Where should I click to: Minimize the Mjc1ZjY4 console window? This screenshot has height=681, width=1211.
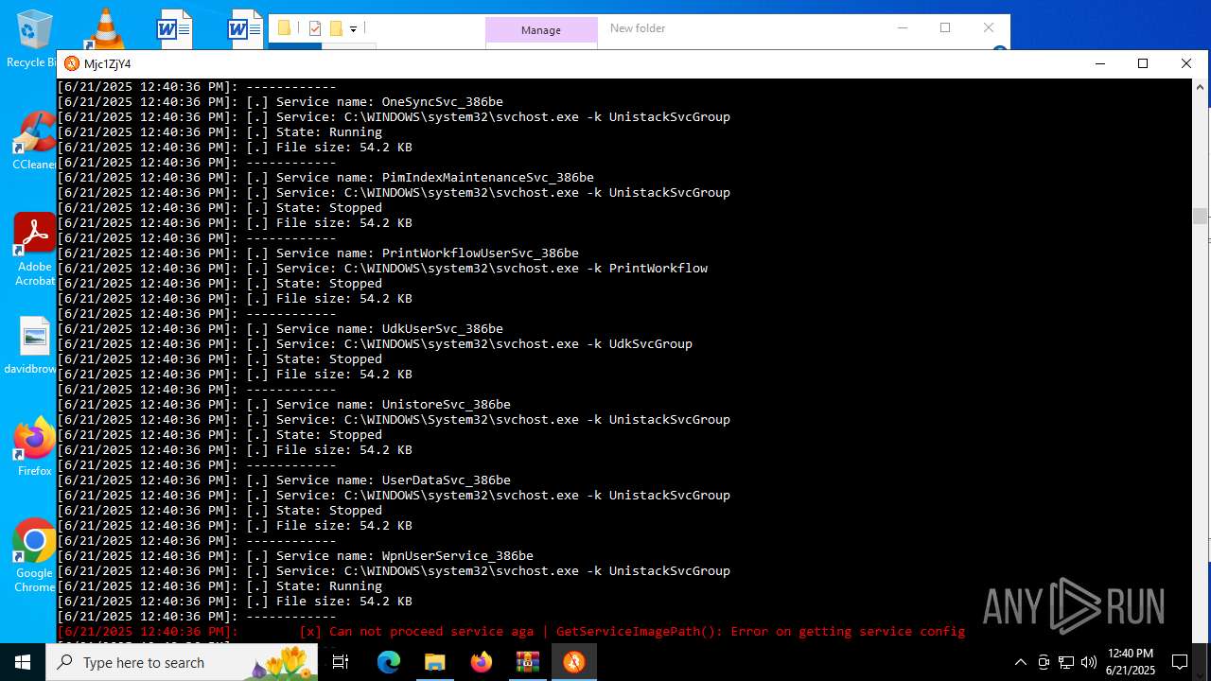pos(1100,63)
